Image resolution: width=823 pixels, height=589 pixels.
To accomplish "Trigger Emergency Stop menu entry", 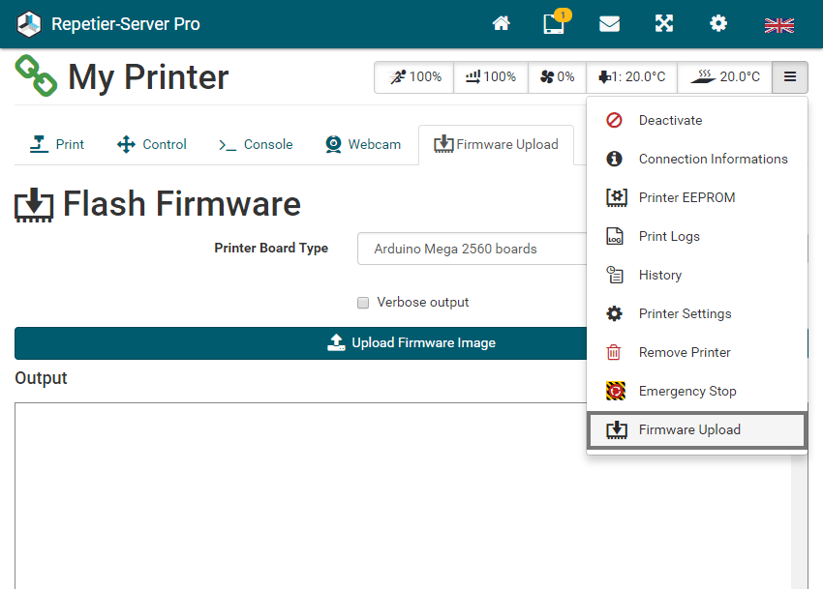I will (x=697, y=392).
